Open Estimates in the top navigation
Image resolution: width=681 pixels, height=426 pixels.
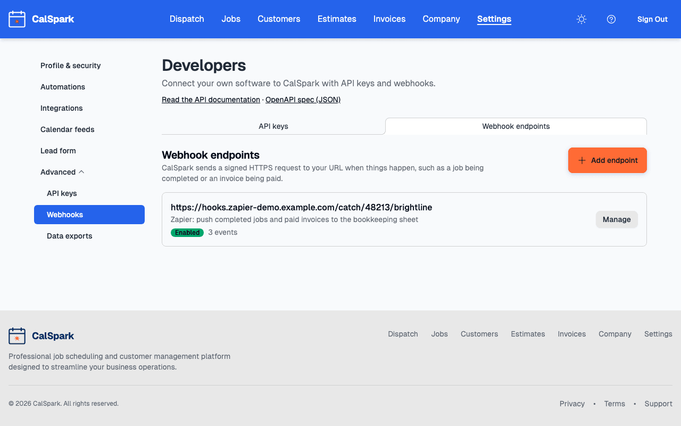[x=337, y=19]
